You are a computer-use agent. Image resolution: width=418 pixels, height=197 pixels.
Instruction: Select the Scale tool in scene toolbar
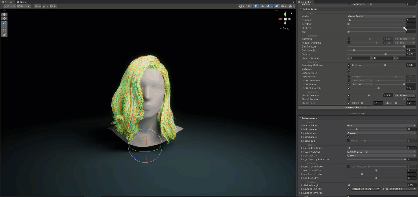point(4,27)
